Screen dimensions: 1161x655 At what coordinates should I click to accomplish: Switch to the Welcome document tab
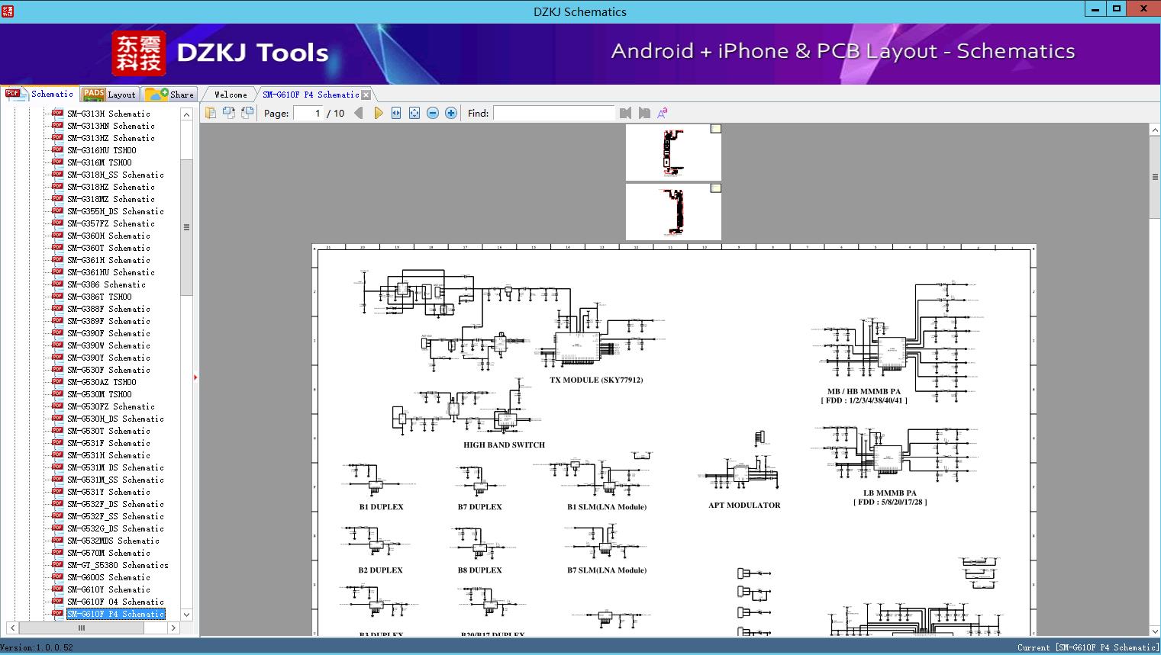tap(231, 95)
